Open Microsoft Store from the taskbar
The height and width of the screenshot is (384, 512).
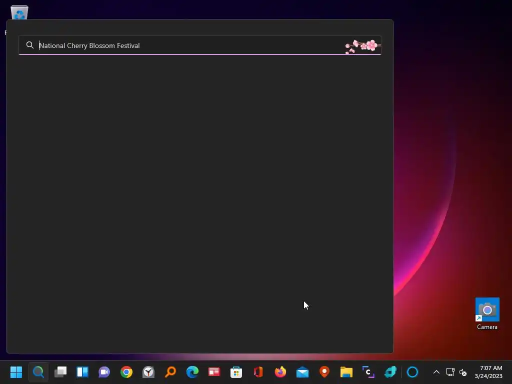(236, 372)
